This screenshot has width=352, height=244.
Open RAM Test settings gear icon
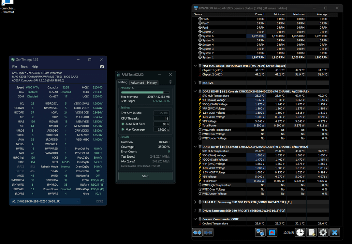(x=170, y=82)
